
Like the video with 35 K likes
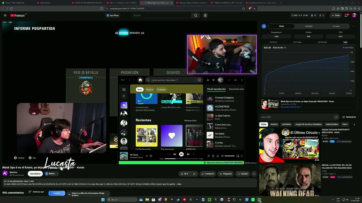[184, 174]
